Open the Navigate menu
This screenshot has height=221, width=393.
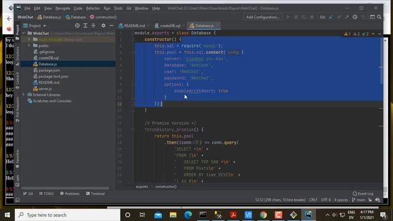pos(63,8)
